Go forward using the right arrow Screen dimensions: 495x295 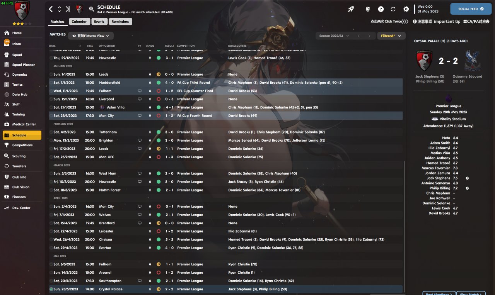point(68,9)
